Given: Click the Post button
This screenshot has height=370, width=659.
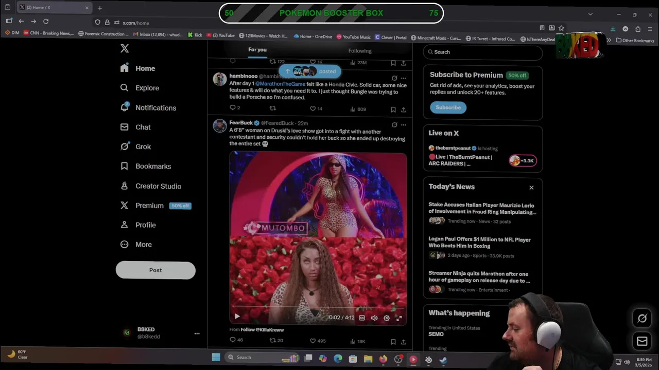Looking at the screenshot, I should pyautogui.click(x=155, y=270).
